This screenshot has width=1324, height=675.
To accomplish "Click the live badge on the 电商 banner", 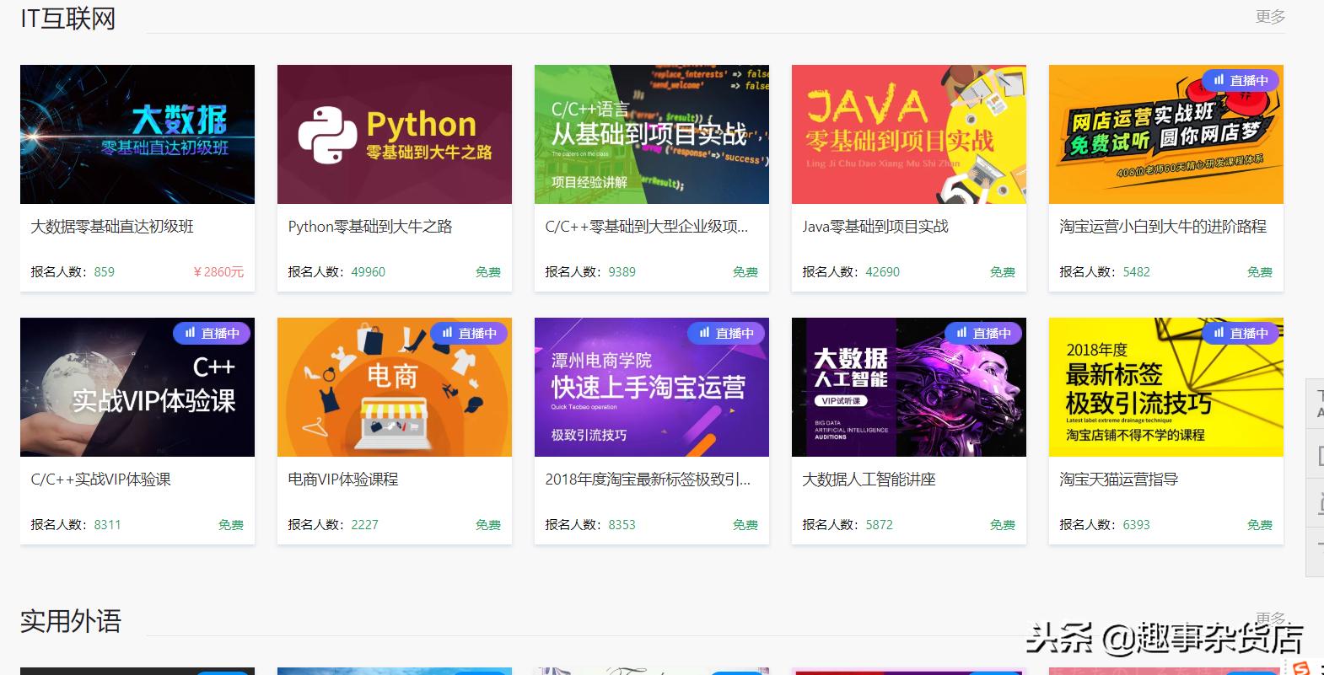I will coord(468,334).
